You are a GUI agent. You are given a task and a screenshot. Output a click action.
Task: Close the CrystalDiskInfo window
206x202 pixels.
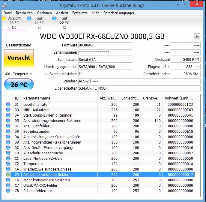tap(196, 4)
